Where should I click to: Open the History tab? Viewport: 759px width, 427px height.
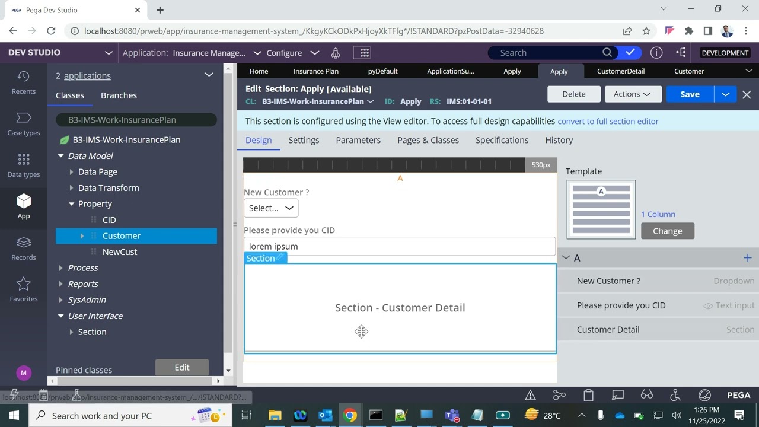coord(559,140)
